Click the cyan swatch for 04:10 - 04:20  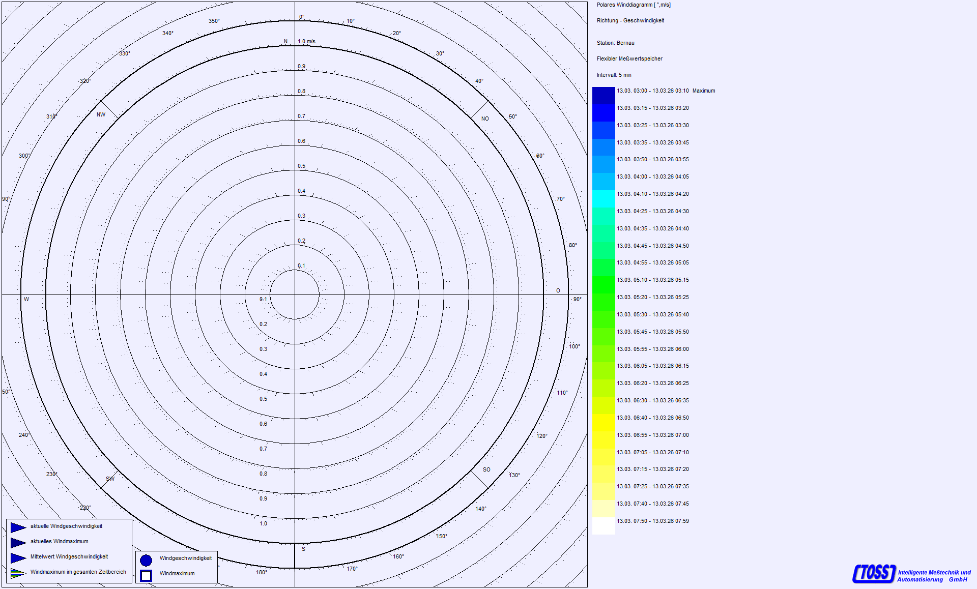604,198
